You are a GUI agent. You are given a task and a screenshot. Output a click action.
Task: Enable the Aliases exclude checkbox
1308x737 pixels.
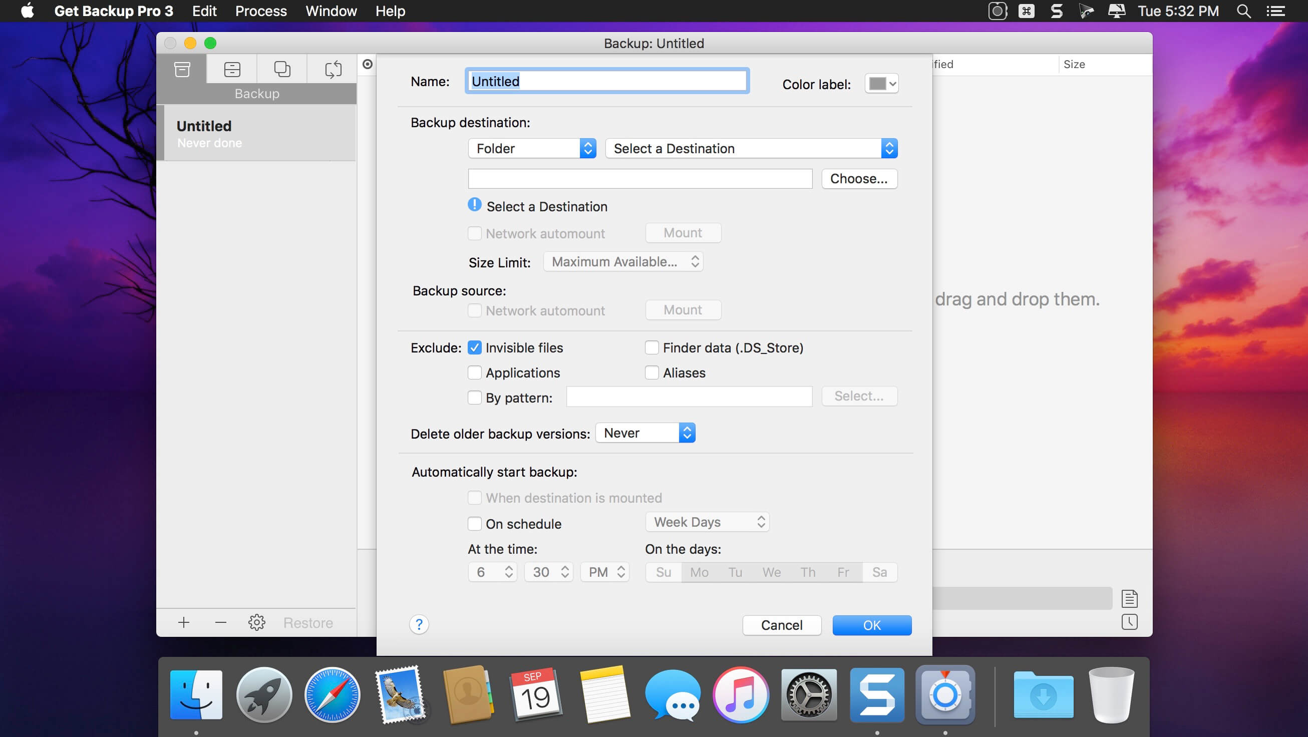(x=651, y=373)
